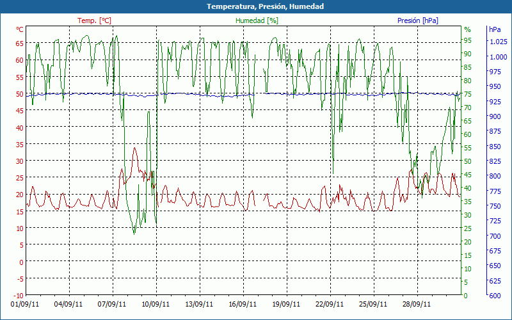Click the pressure axis value '1.000'
This screenshot has width=512, height=320.
click(x=498, y=57)
